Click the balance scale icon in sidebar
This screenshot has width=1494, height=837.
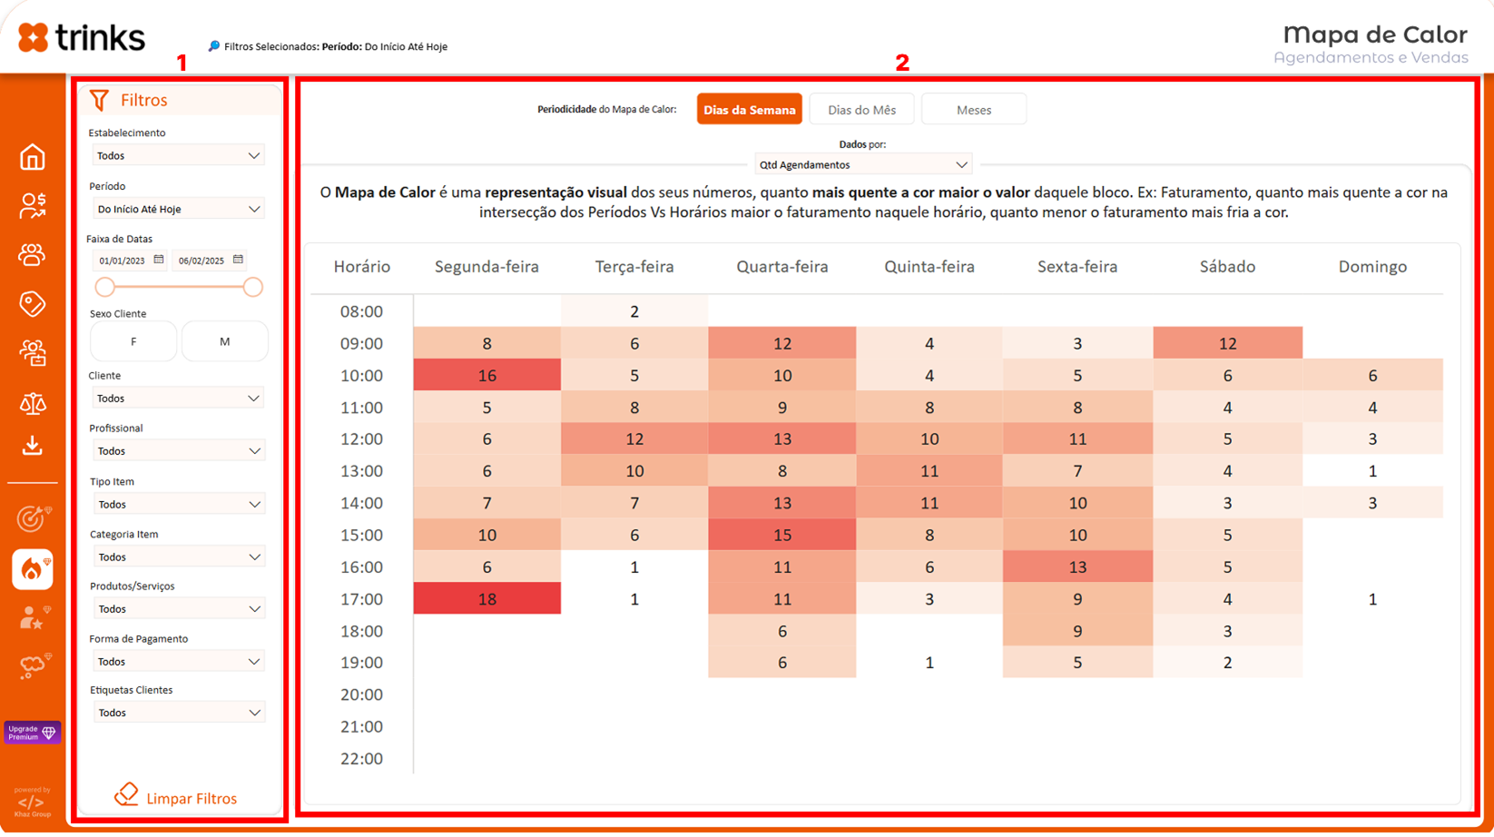pos(33,402)
